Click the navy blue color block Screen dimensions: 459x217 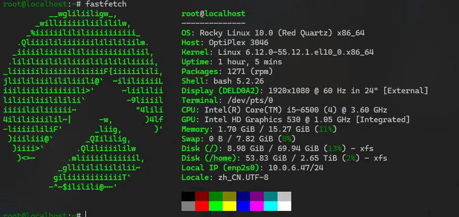pos(243,196)
